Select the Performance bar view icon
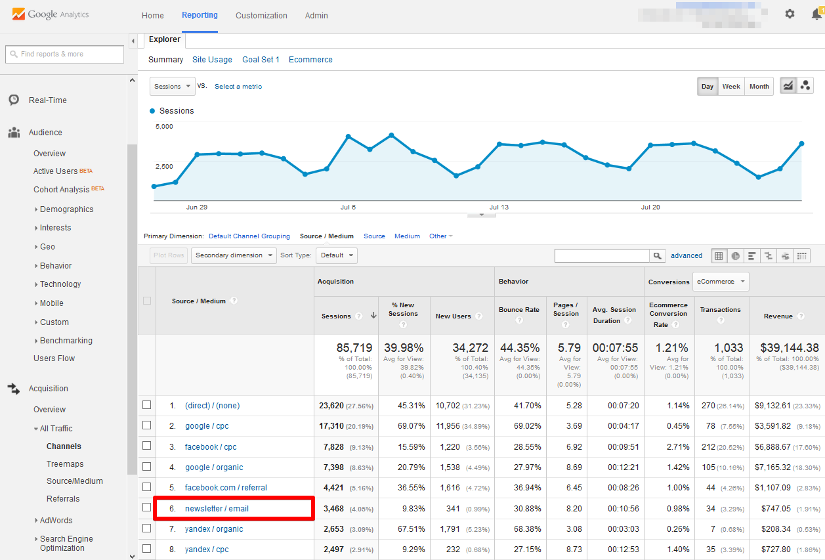 pyautogui.click(x=752, y=256)
